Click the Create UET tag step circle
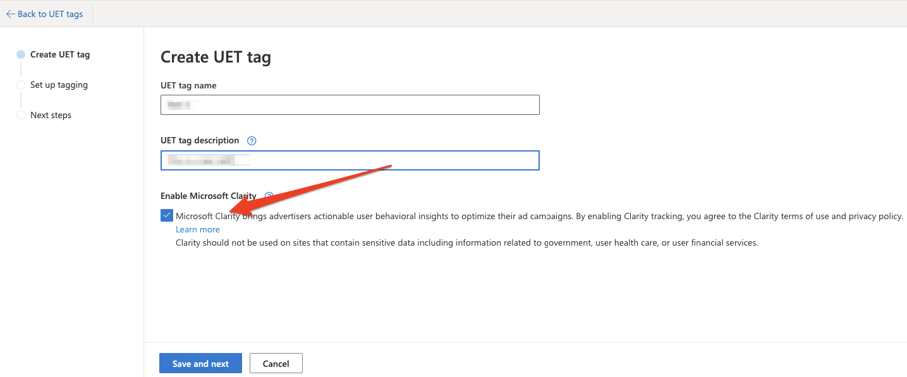The image size is (907, 377). pos(21,54)
